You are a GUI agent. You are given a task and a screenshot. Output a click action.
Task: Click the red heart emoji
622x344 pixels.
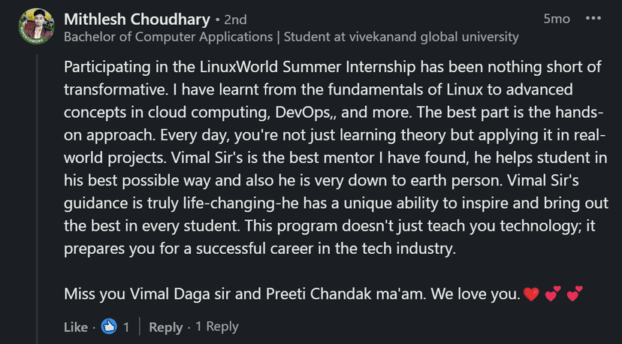[x=531, y=294]
